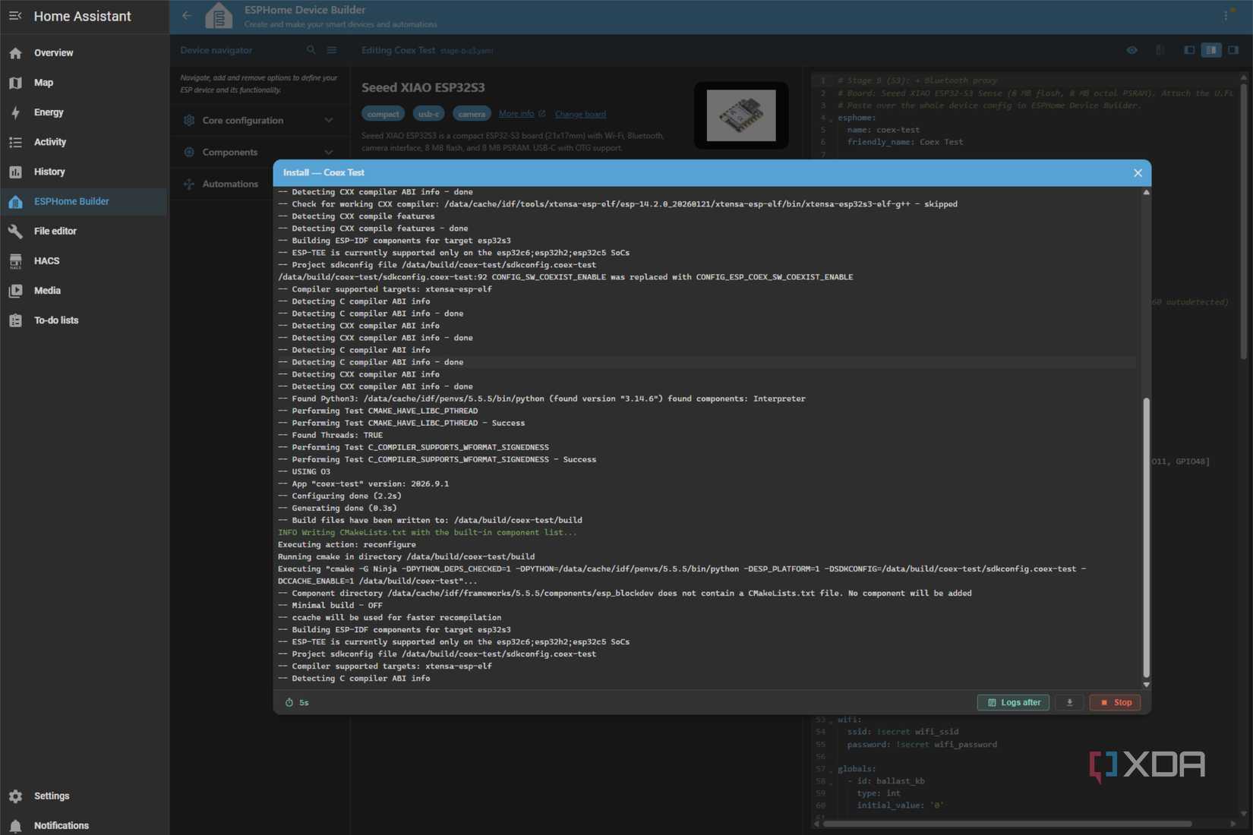The height and width of the screenshot is (835, 1253).
Task: Click the Change board link
Action: pos(580,115)
